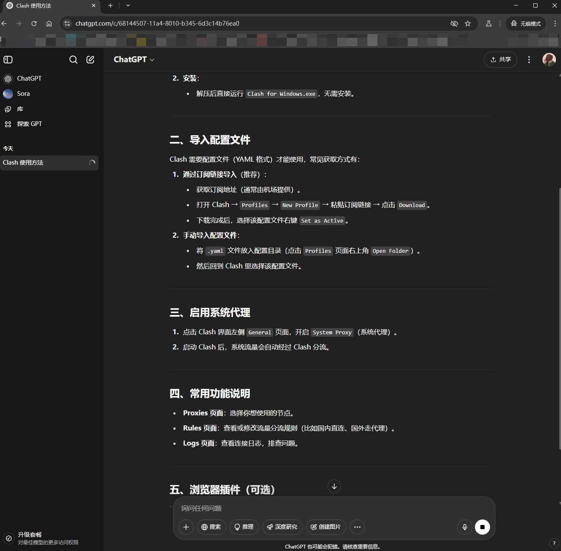Open the user profile avatar
This screenshot has width=561, height=551.
pos(549,60)
